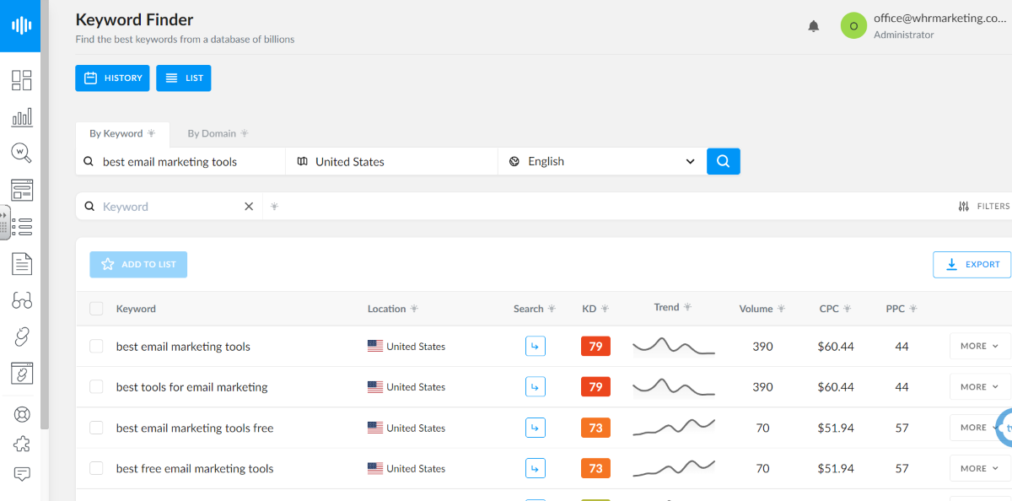Check the best free email marketing tools row
This screenshot has height=501, width=1012.
pos(96,468)
